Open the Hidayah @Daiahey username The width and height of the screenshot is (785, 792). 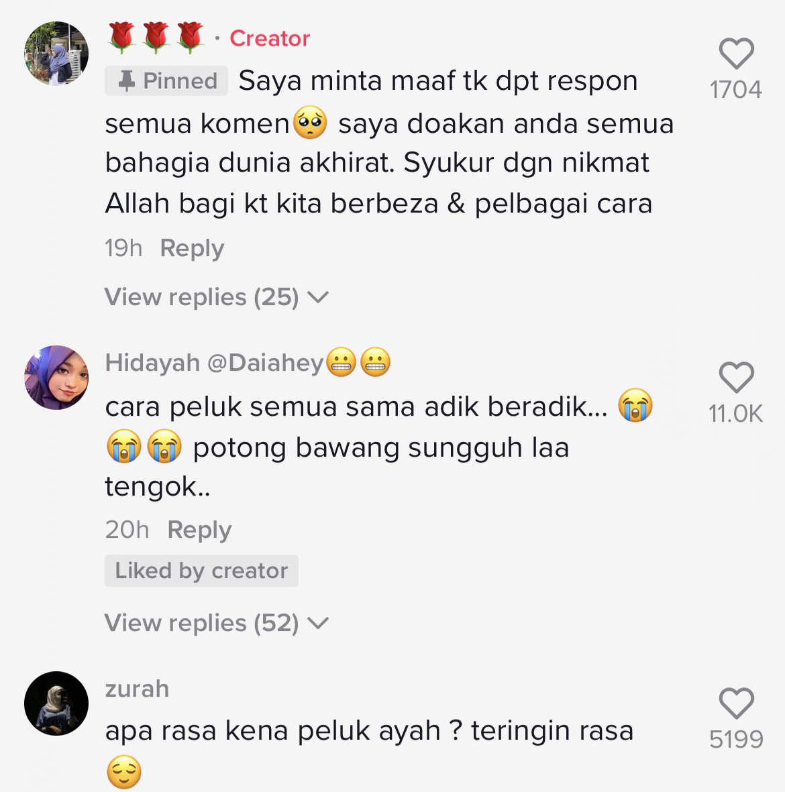click(x=248, y=363)
